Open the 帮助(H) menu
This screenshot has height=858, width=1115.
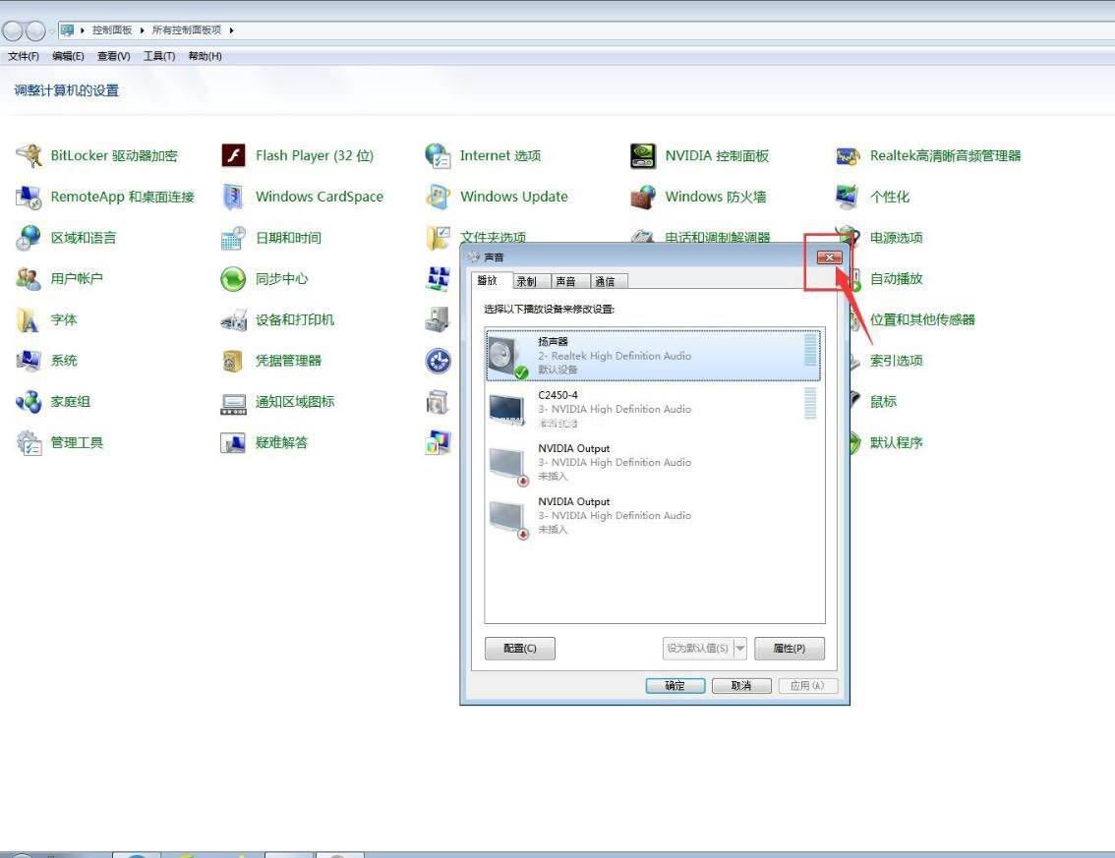(205, 56)
